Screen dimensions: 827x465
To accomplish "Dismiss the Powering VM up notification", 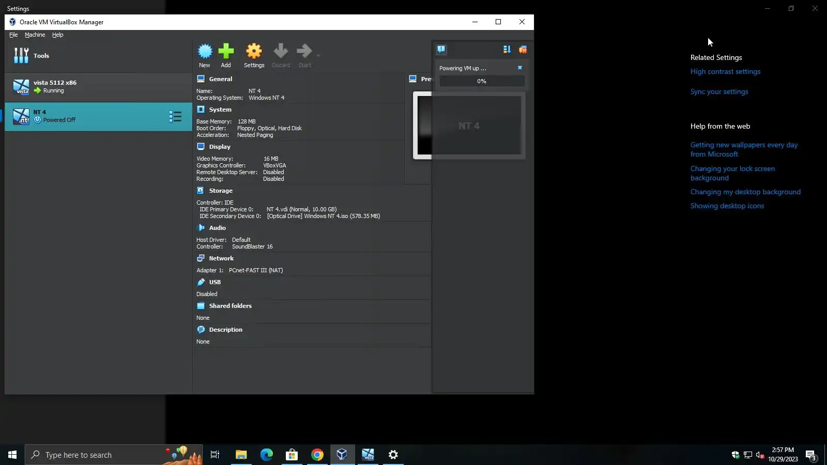I will 520,68.
